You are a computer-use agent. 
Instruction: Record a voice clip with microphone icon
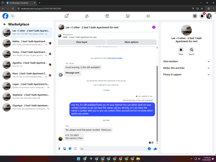pyautogui.click(x=59, y=149)
